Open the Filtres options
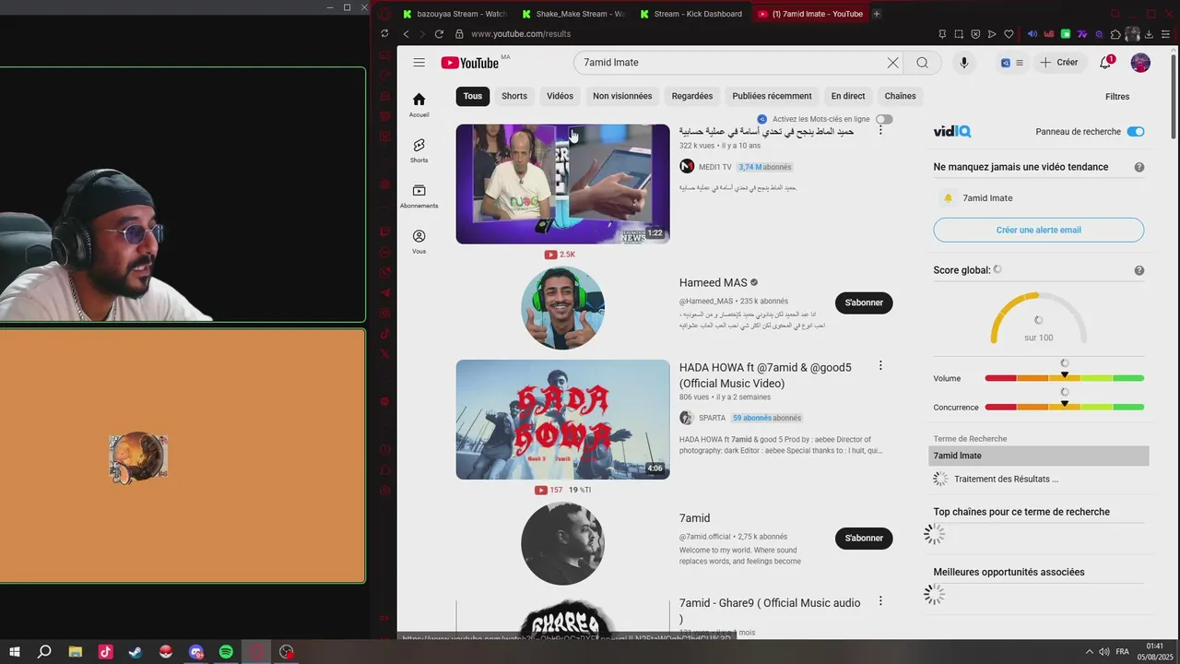The image size is (1180, 664). click(x=1117, y=96)
